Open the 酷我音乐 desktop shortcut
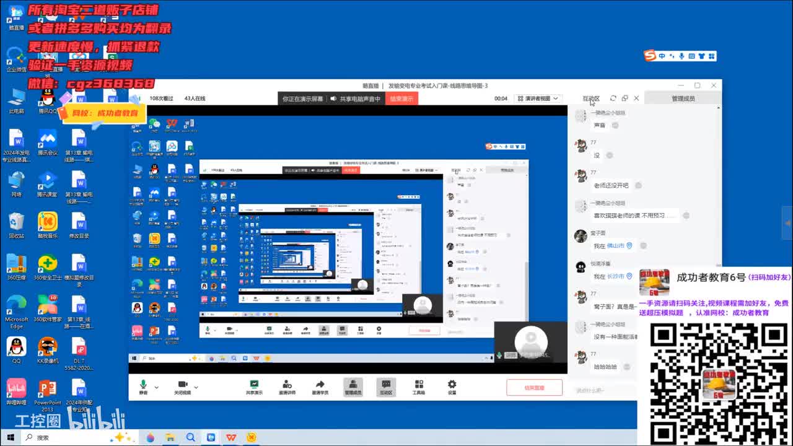The height and width of the screenshot is (446, 793). click(48, 226)
